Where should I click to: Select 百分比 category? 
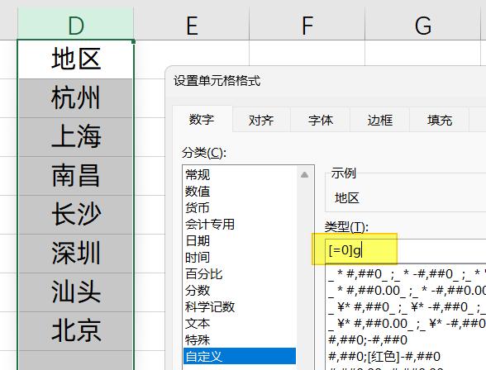pyautogui.click(x=240, y=274)
